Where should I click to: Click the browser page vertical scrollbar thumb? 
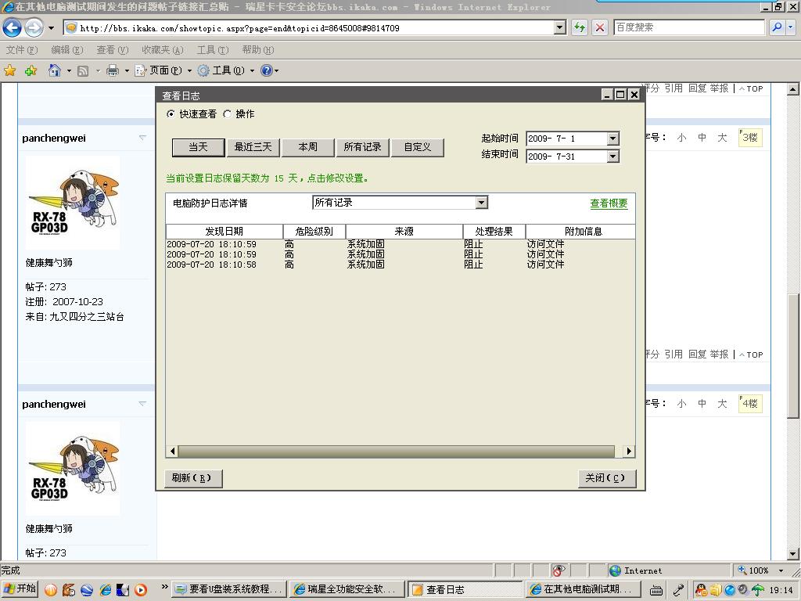pyautogui.click(x=793, y=356)
